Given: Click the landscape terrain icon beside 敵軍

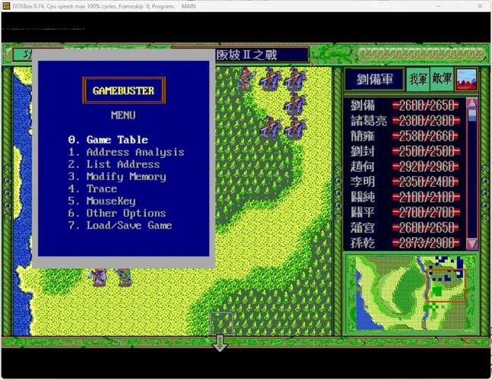Looking at the screenshot, I should click(x=466, y=78).
